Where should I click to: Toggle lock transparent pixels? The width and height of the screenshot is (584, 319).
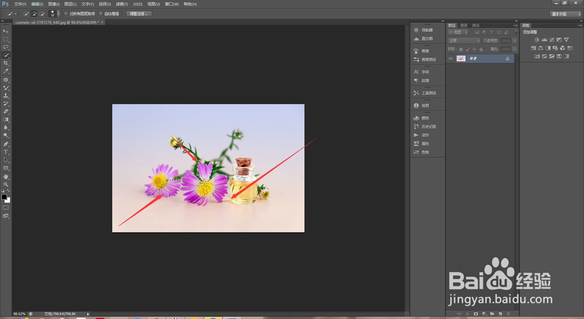coord(461,49)
